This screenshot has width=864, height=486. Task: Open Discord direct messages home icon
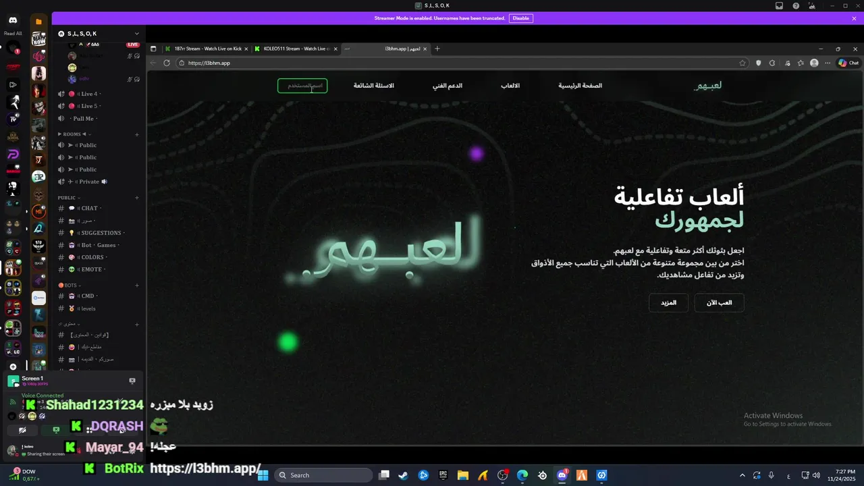tap(13, 21)
